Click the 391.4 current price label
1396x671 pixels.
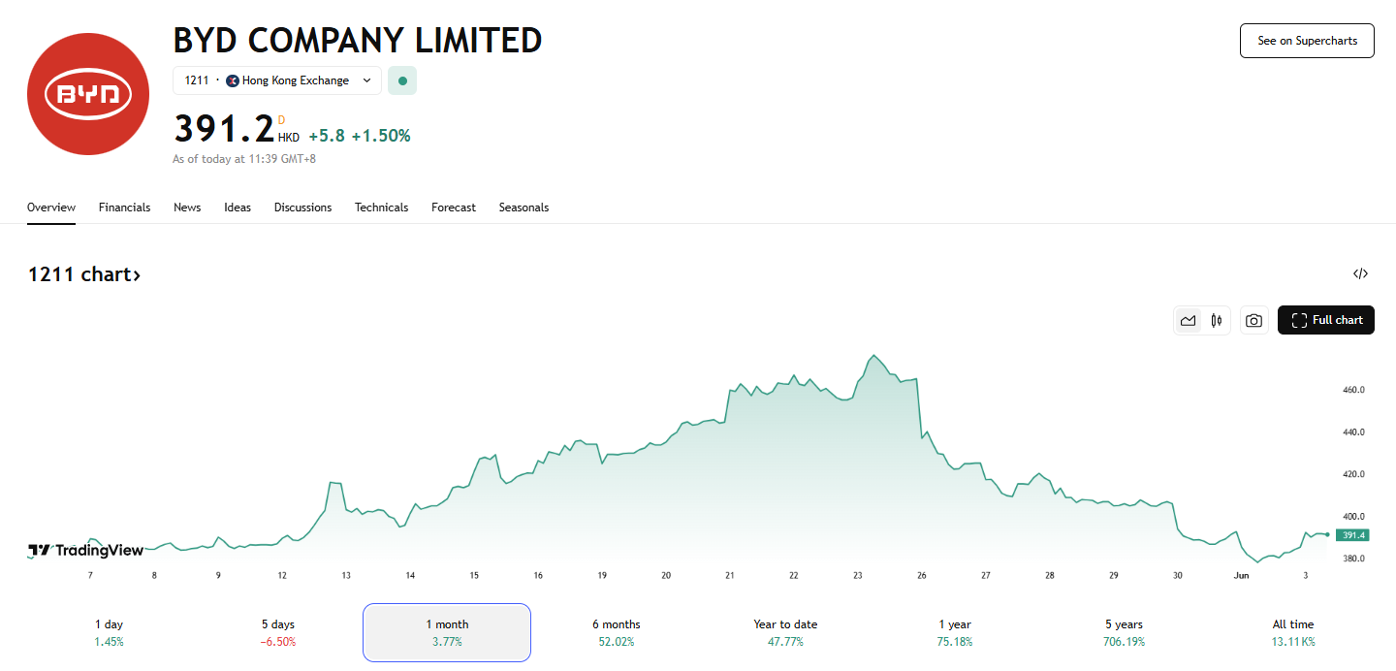[x=1352, y=535]
